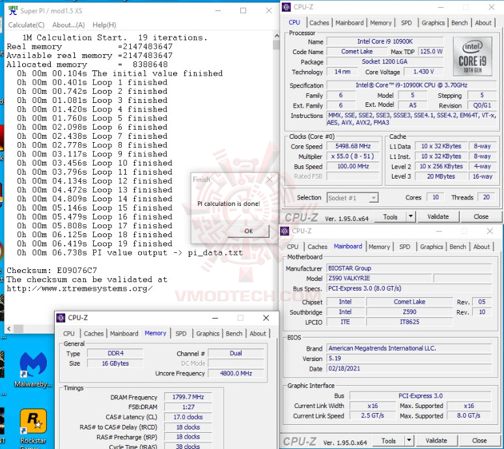Click Tools button in top CPU-Z window
This screenshot has height=449, width=504.
click(x=390, y=217)
